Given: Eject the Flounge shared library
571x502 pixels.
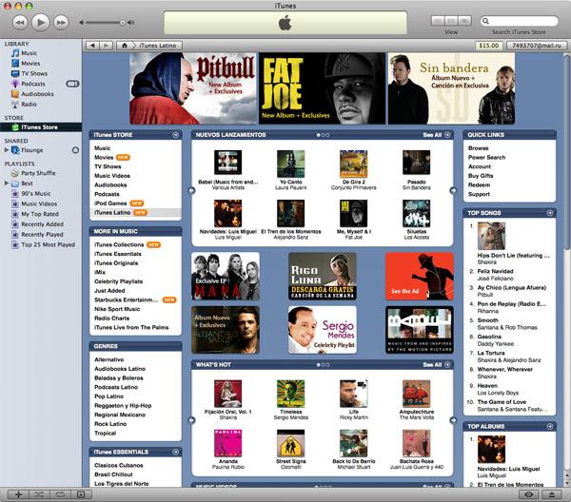Looking at the screenshot, I should (75, 150).
